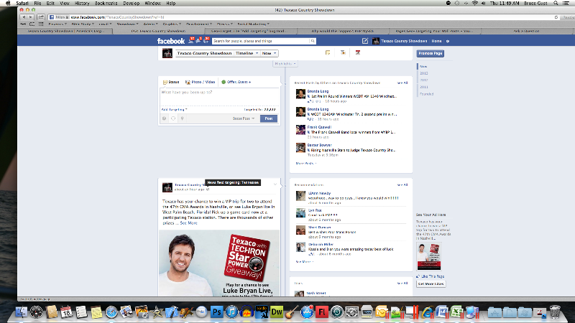This screenshot has width=575, height=323.
Task: Click the Facebook search field
Action: click(x=261, y=41)
